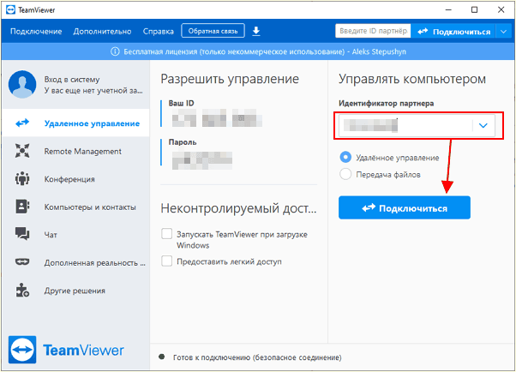Select Передача файлов radio button
516x372 pixels.
[x=345, y=174]
